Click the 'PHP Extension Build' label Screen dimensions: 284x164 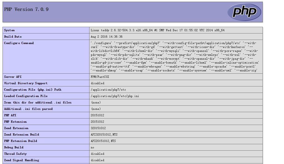click(20, 141)
